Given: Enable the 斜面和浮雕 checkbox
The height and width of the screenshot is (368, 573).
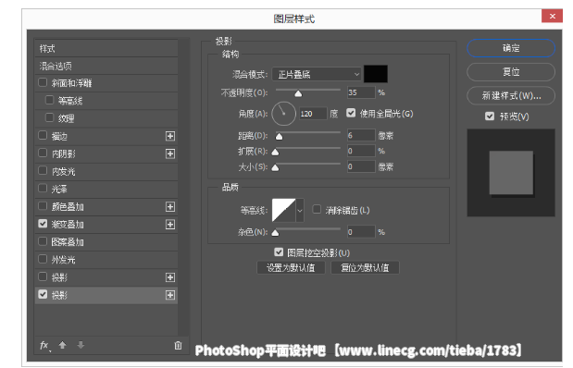Looking at the screenshot, I should pos(43,82).
